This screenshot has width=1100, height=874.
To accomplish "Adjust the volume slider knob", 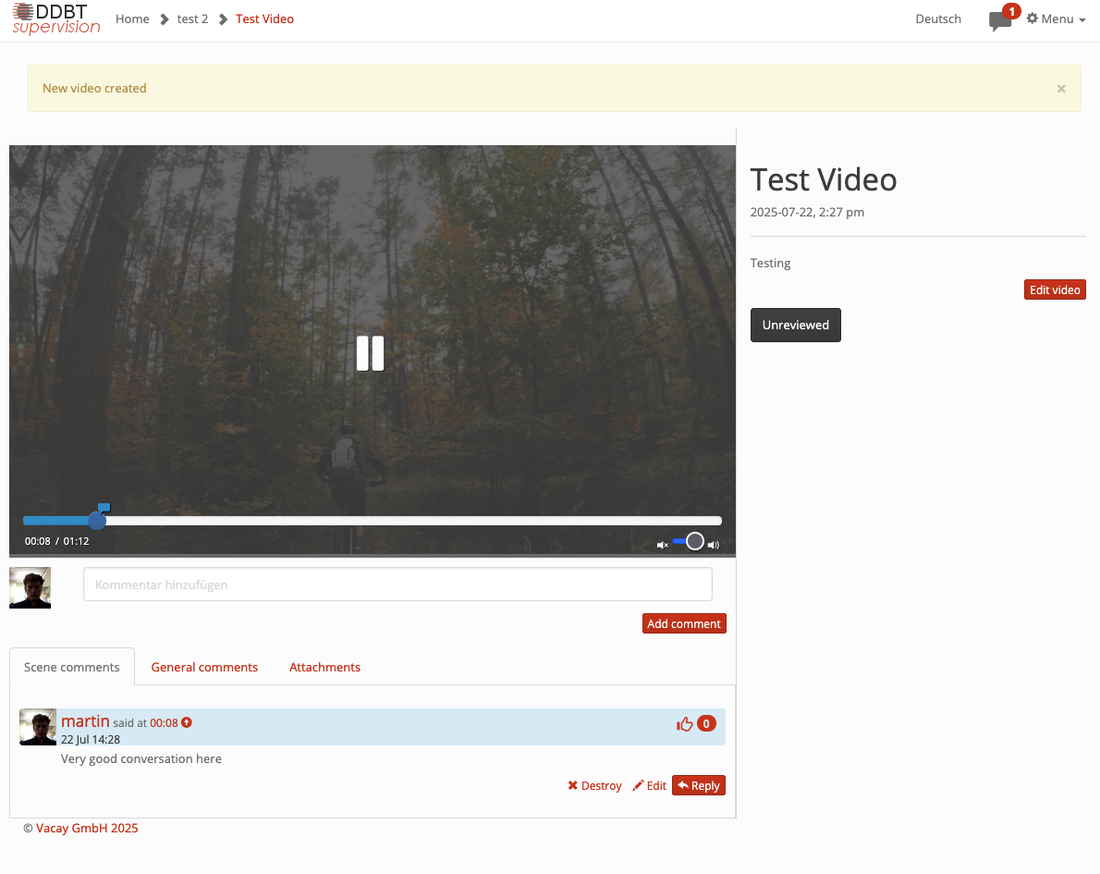I will coord(695,541).
